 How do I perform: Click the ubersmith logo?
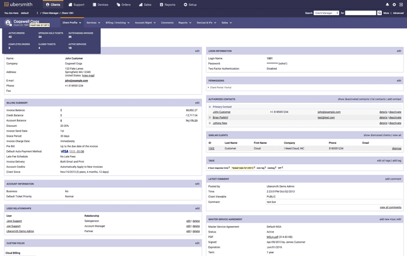coord(18,5)
